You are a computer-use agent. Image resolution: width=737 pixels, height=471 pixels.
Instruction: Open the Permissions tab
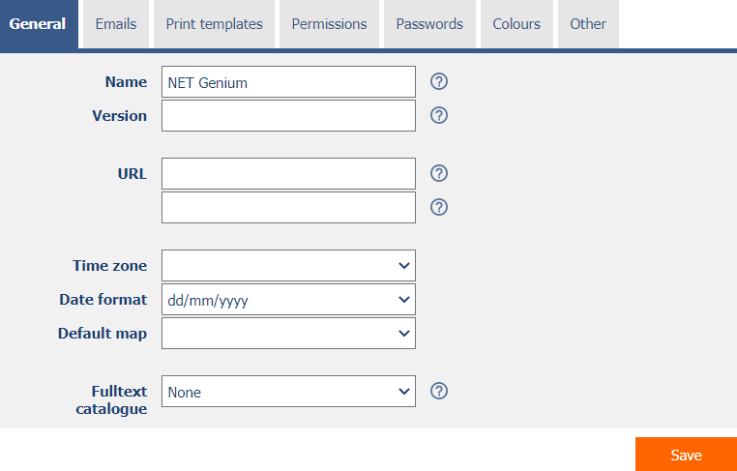pyautogui.click(x=329, y=24)
